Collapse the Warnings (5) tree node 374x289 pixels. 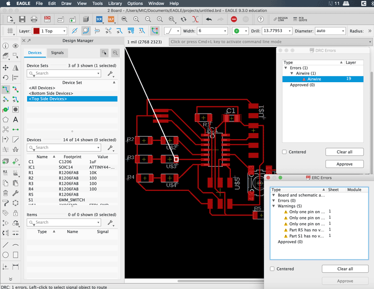click(274, 206)
